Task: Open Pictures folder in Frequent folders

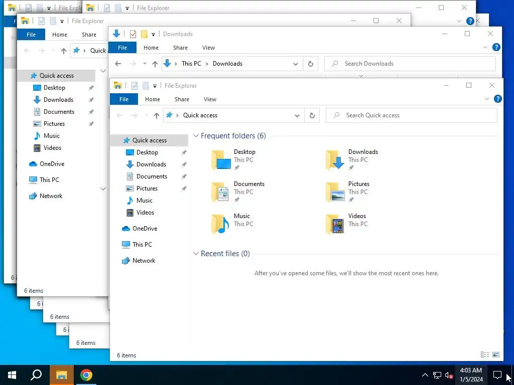Action: click(x=347, y=192)
